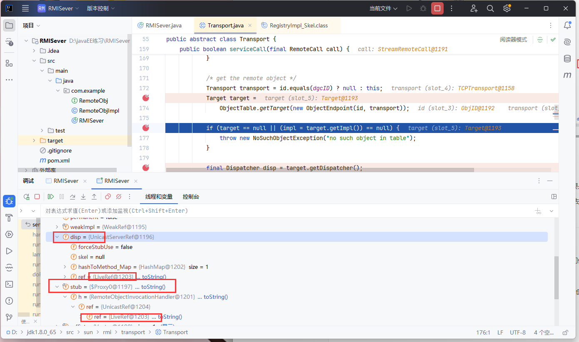Click toString() link next to stub variable
This screenshot has width=579, height=342.
pyautogui.click(x=153, y=287)
